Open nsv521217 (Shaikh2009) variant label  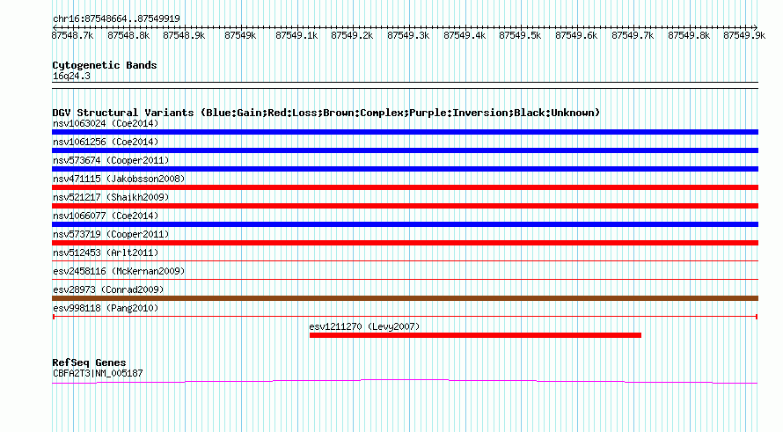pos(111,197)
